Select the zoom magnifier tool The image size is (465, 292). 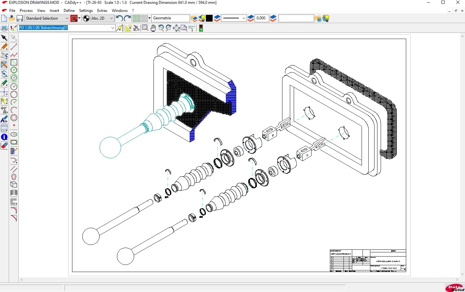pos(145,28)
